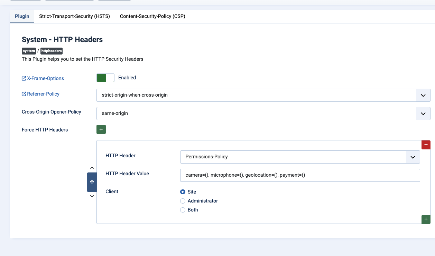
Task: Select the Site client radio button
Action: click(183, 192)
